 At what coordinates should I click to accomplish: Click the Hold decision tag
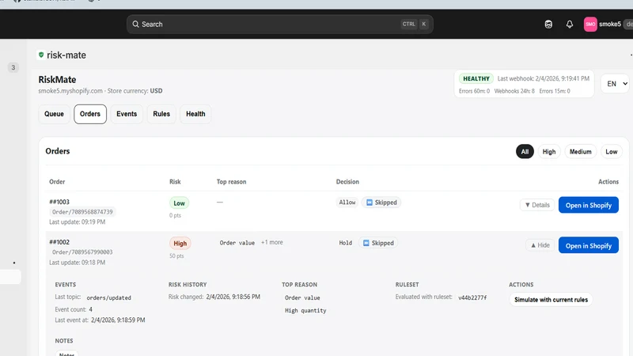pos(346,243)
